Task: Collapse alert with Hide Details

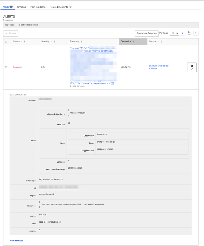Action: [x=77, y=86]
